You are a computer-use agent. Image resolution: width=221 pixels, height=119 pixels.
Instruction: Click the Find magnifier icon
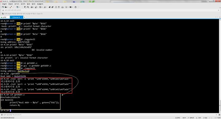click(x=28, y=7)
